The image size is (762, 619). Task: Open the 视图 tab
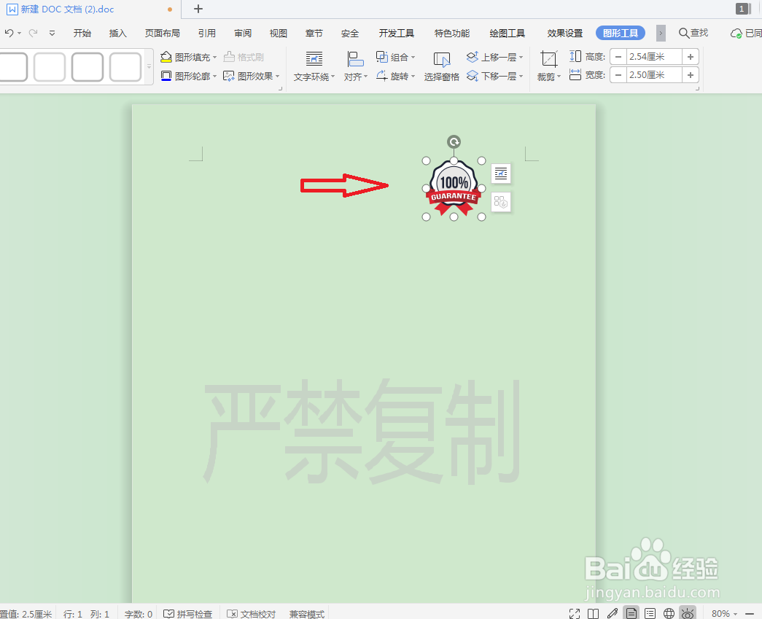point(279,33)
